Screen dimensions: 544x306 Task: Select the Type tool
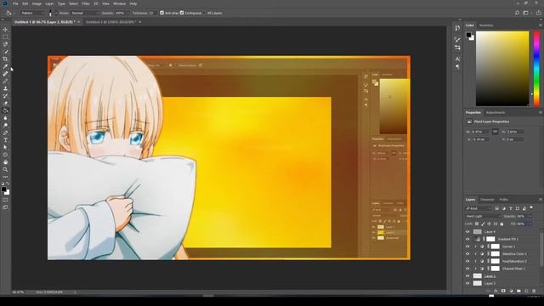5,140
